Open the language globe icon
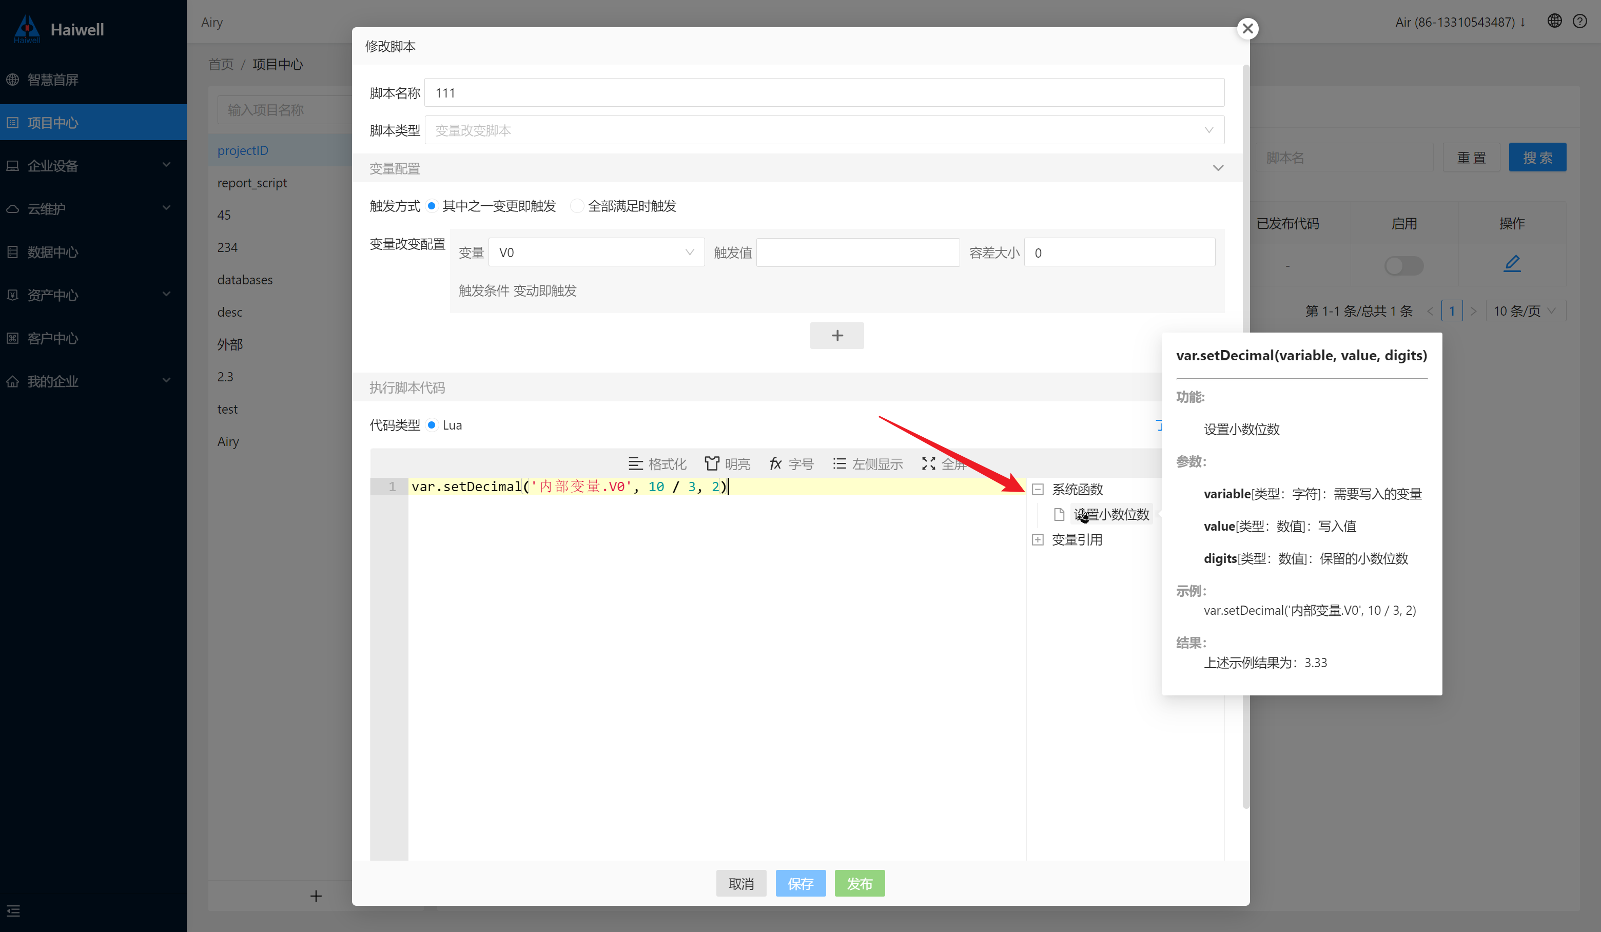This screenshot has width=1601, height=932. click(1554, 21)
